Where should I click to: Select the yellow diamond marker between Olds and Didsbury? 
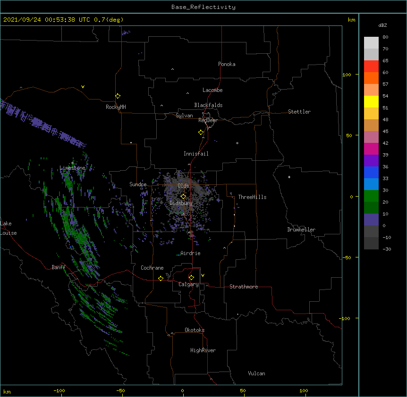click(x=183, y=197)
